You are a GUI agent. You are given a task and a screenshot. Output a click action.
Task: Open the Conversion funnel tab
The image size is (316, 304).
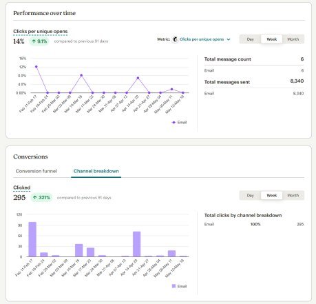pos(36,171)
